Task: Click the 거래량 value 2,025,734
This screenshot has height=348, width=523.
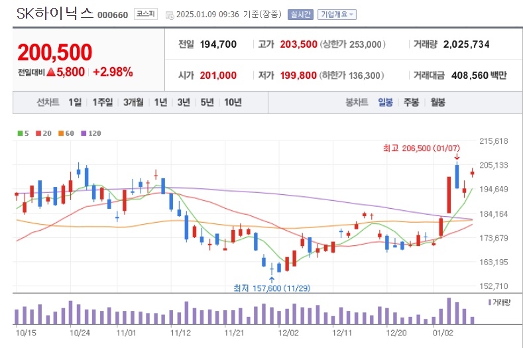Action: 466,44
